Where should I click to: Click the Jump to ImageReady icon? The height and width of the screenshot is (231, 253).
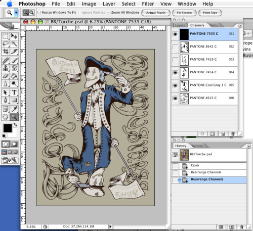pyautogui.click(x=10, y=160)
